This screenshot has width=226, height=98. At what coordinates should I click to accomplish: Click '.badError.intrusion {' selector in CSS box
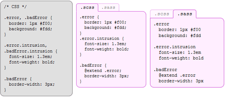tap(31, 51)
